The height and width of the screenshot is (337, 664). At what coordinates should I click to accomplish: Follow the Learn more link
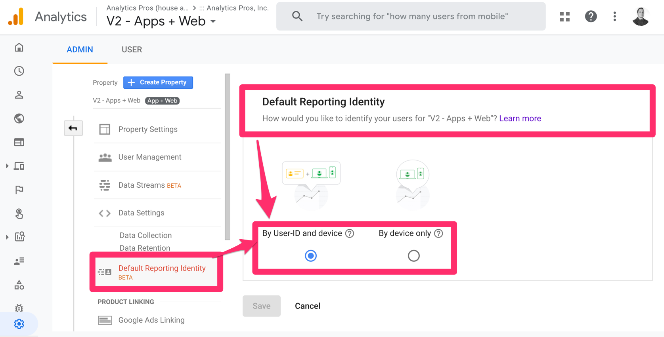pos(520,118)
